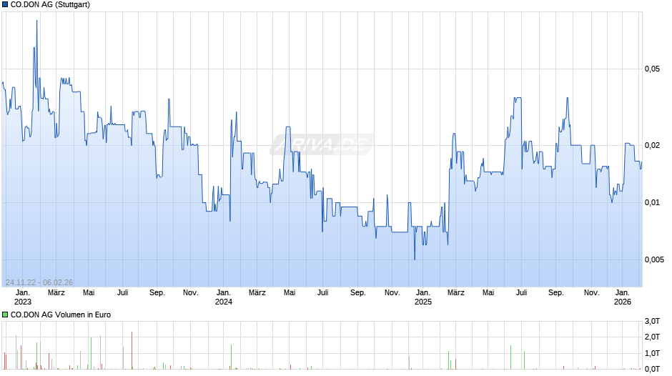Click the 3,0T volume axis label
Viewport: 672px width, 376px height.
click(x=652, y=322)
